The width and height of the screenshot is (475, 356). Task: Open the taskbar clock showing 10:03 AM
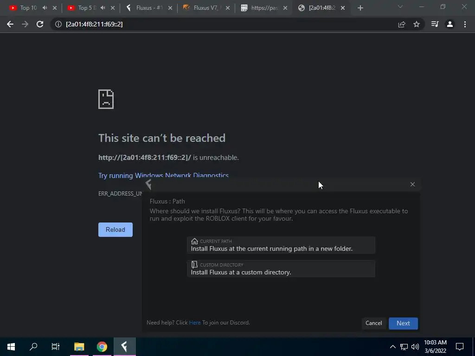point(435,347)
